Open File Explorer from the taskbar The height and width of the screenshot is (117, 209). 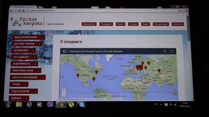coord(19,105)
